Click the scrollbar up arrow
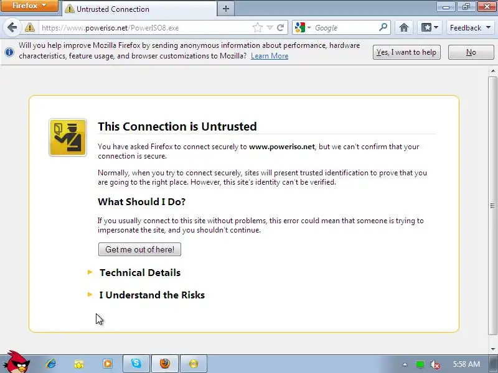498x373 pixels. (492, 71)
